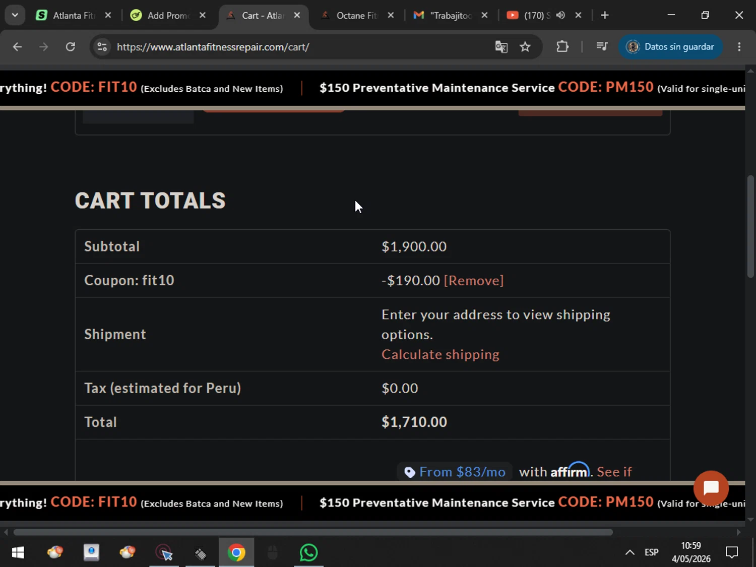Screen dimensions: 756x567
Task: Go back to the previous page
Action: [x=17, y=47]
